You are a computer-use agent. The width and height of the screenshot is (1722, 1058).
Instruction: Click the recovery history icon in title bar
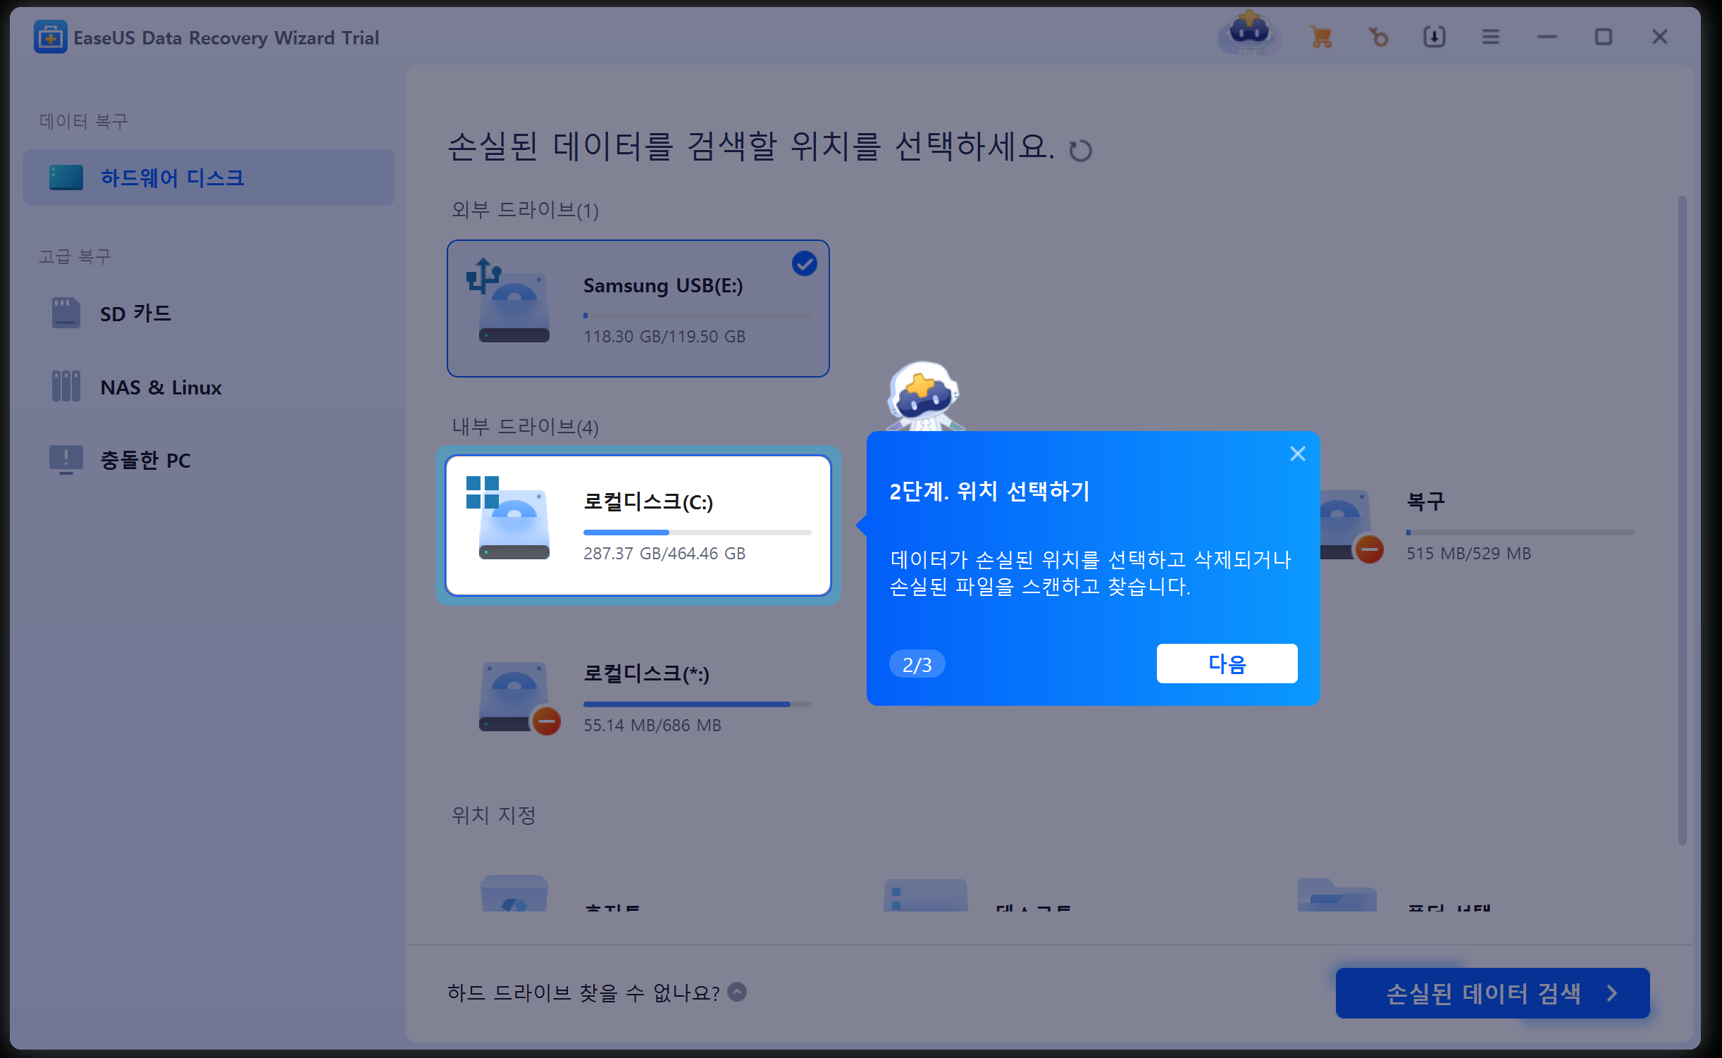[x=1378, y=37]
